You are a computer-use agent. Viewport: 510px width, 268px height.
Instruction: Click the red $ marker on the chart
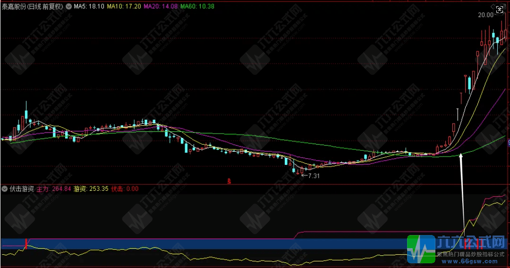coord(229,180)
